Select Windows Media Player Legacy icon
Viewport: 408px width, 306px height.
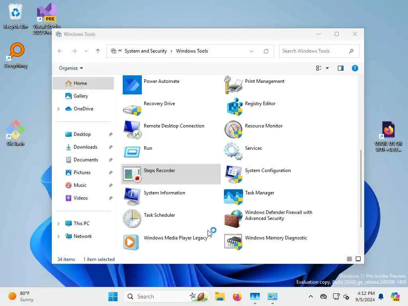tap(131, 242)
